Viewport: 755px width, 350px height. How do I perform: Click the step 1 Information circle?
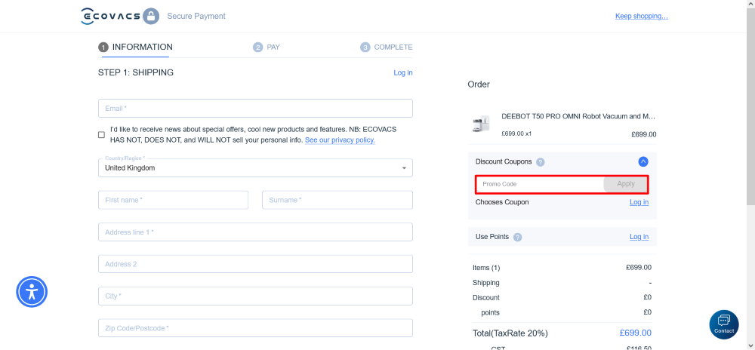(x=103, y=47)
